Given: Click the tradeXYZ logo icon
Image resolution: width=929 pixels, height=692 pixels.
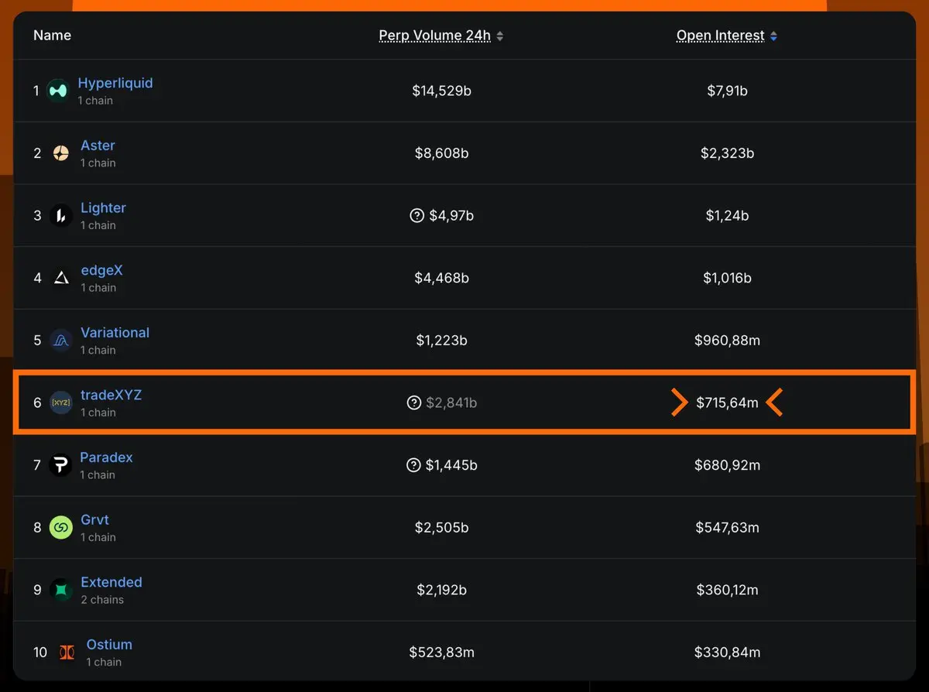Looking at the screenshot, I should [61, 403].
